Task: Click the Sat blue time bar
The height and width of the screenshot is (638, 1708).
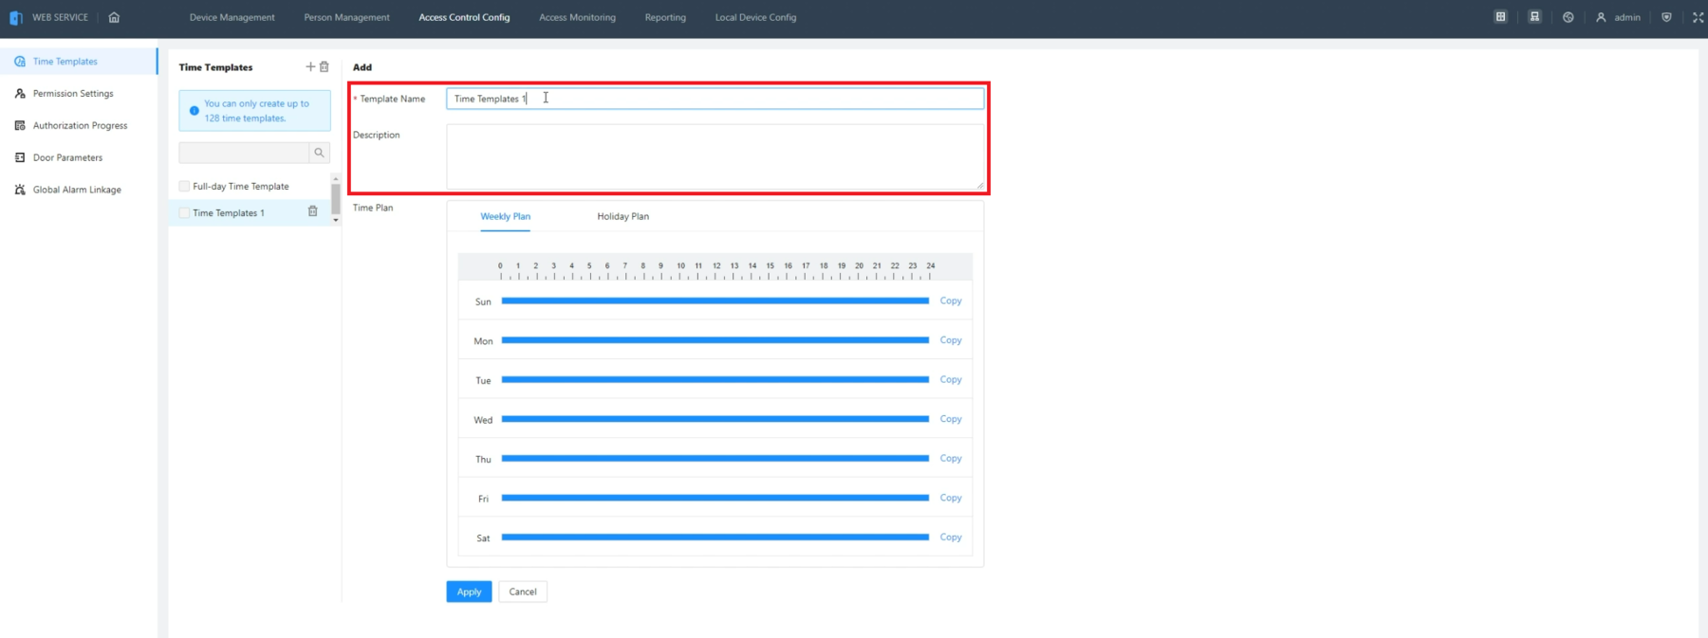Action: (x=715, y=537)
